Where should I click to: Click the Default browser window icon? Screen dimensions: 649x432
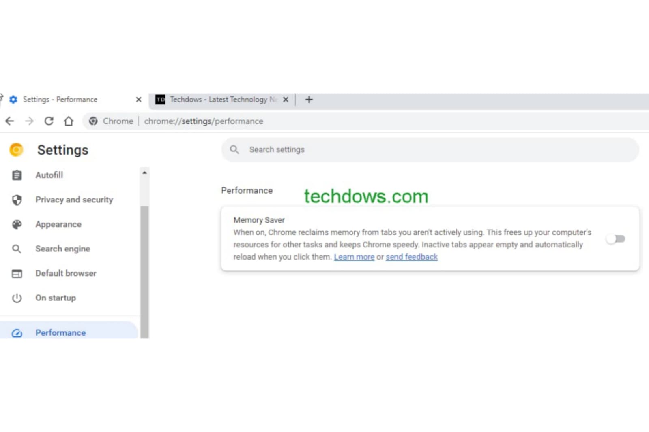click(17, 274)
